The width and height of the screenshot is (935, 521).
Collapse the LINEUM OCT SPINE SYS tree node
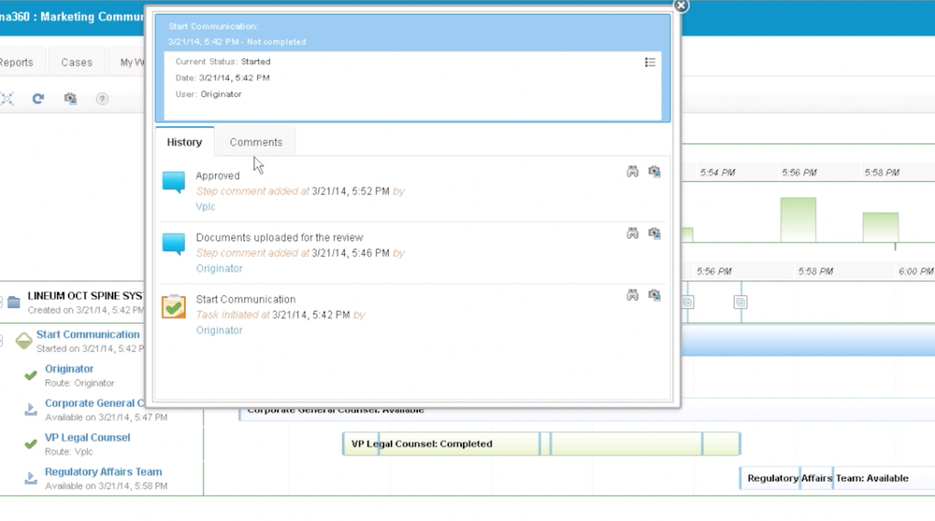pyautogui.click(x=1, y=302)
